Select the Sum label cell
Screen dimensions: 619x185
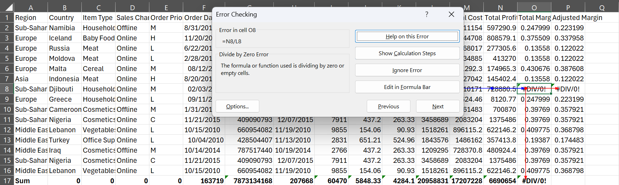pos(31,181)
